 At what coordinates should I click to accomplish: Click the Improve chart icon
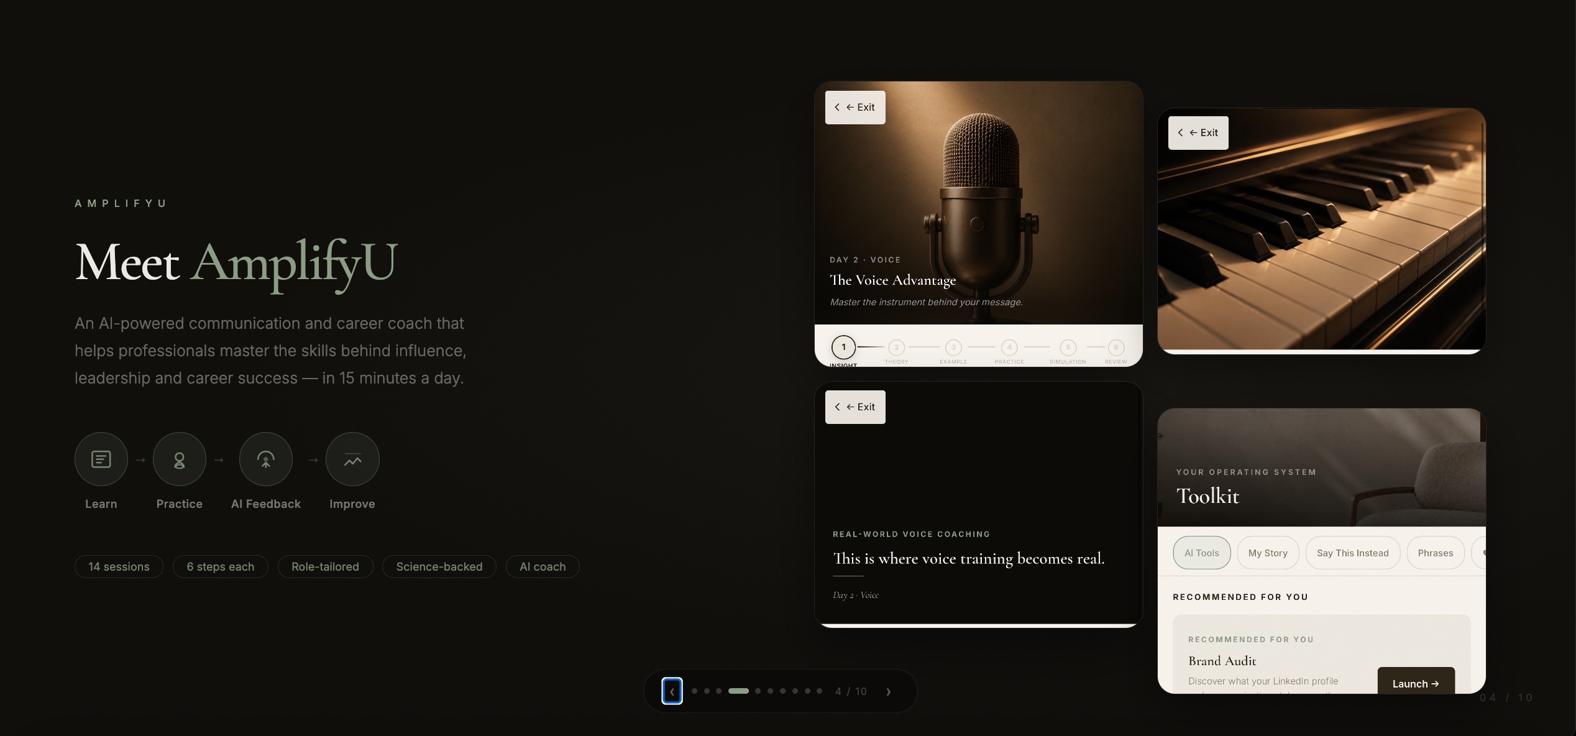pos(352,459)
